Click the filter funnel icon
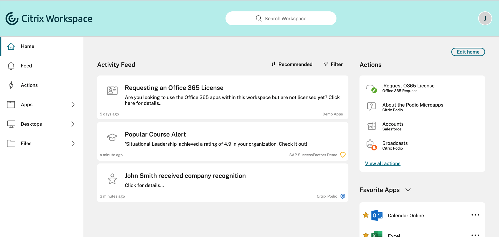The width and height of the screenshot is (499, 237). 326,64
